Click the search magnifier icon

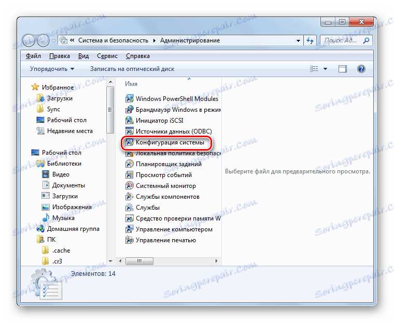[x=366, y=40]
